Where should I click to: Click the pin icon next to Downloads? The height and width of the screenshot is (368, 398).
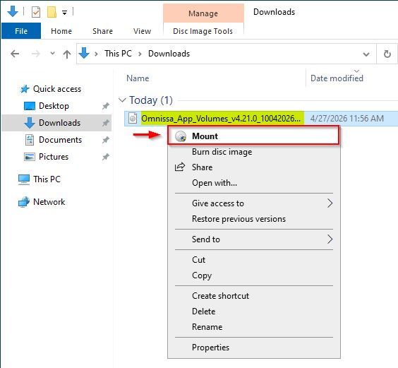(x=106, y=123)
